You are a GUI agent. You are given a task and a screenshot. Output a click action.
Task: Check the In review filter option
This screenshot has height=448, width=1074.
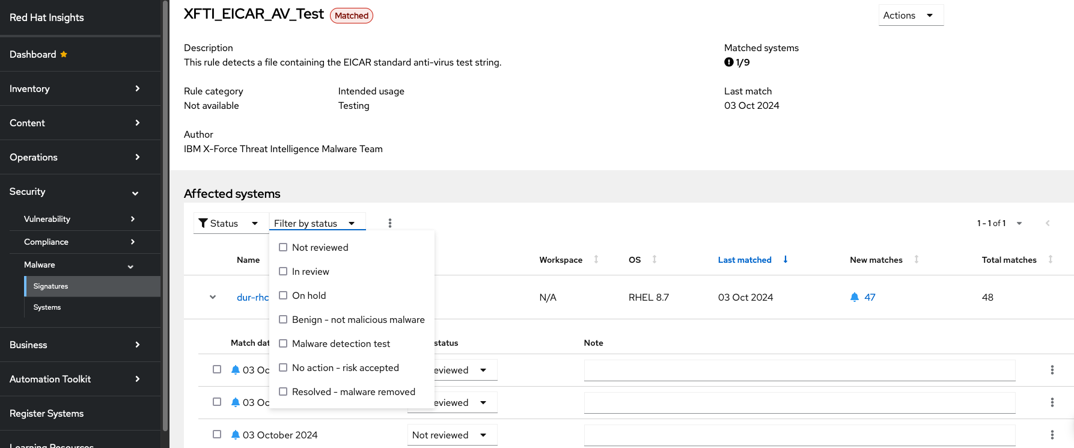(x=283, y=271)
